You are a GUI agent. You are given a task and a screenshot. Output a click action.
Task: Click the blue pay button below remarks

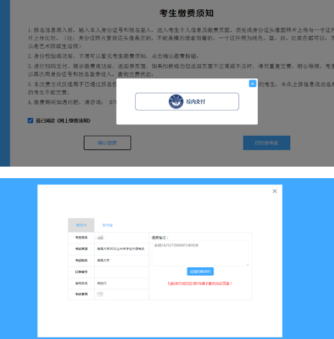pyautogui.click(x=200, y=271)
